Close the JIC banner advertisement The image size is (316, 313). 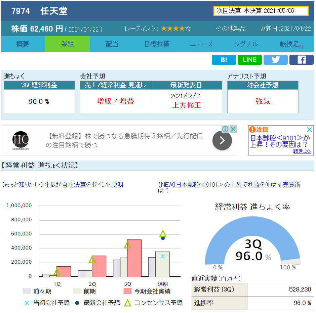point(233,129)
